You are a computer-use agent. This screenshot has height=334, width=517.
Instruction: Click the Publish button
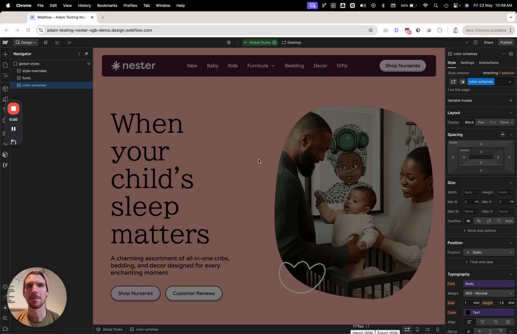tap(506, 42)
